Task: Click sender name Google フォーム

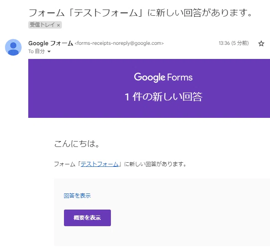Action: click(51, 43)
